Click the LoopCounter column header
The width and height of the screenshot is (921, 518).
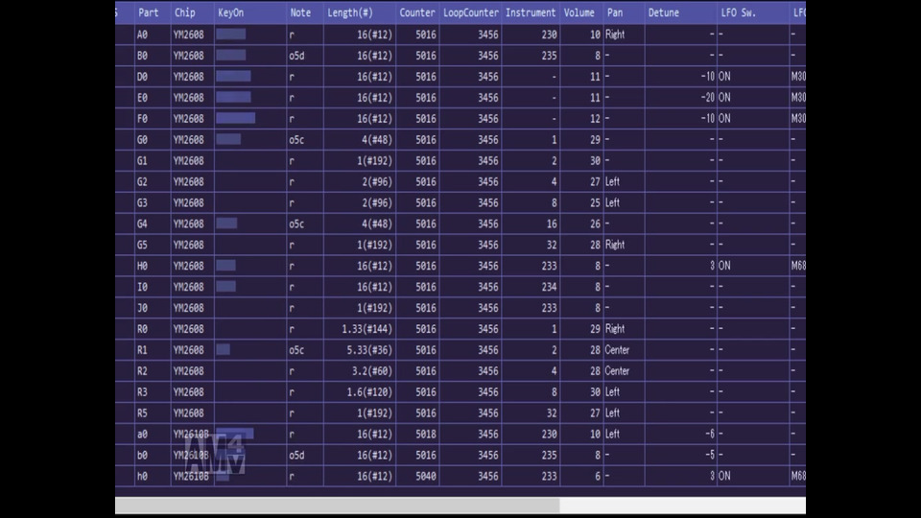click(x=470, y=12)
